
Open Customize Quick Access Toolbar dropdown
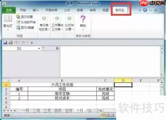pyautogui.click(x=32, y=43)
